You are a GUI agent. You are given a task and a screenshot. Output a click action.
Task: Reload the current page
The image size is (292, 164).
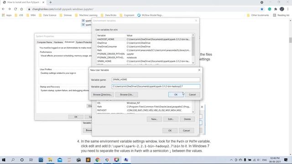point(16,9)
